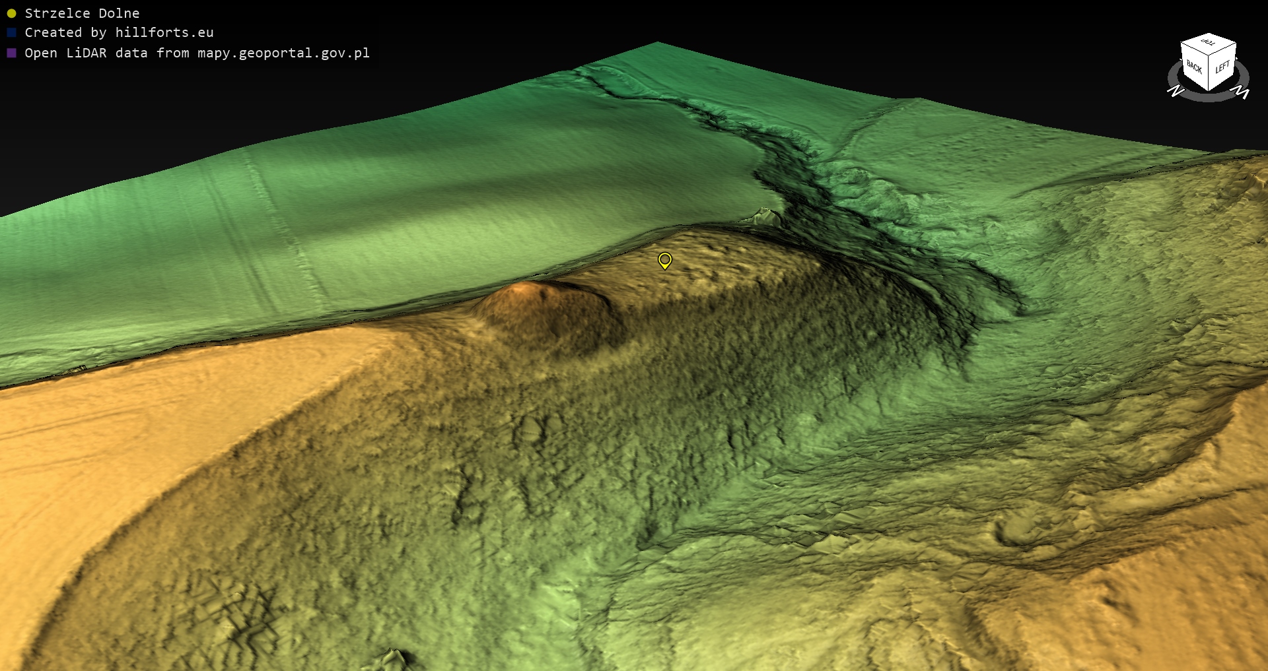Open the Created by hillforts.eu text

[119, 33]
